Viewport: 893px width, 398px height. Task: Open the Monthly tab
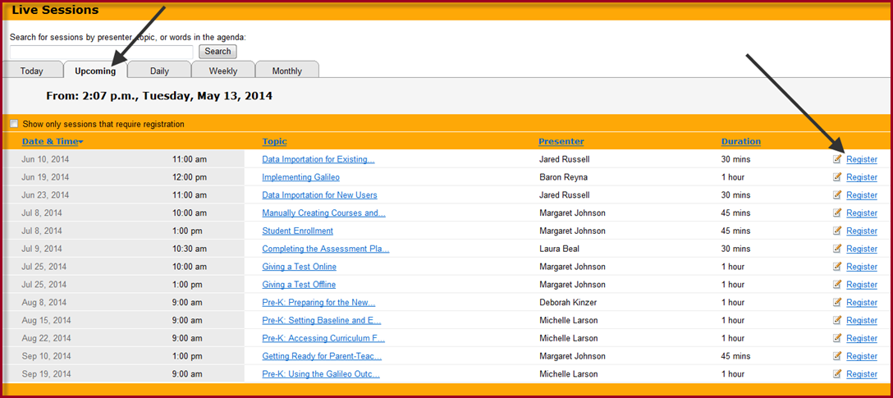point(287,71)
